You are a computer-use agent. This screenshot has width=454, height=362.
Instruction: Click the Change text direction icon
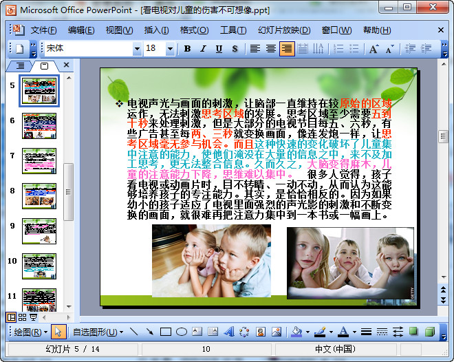pyautogui.click(x=318, y=49)
